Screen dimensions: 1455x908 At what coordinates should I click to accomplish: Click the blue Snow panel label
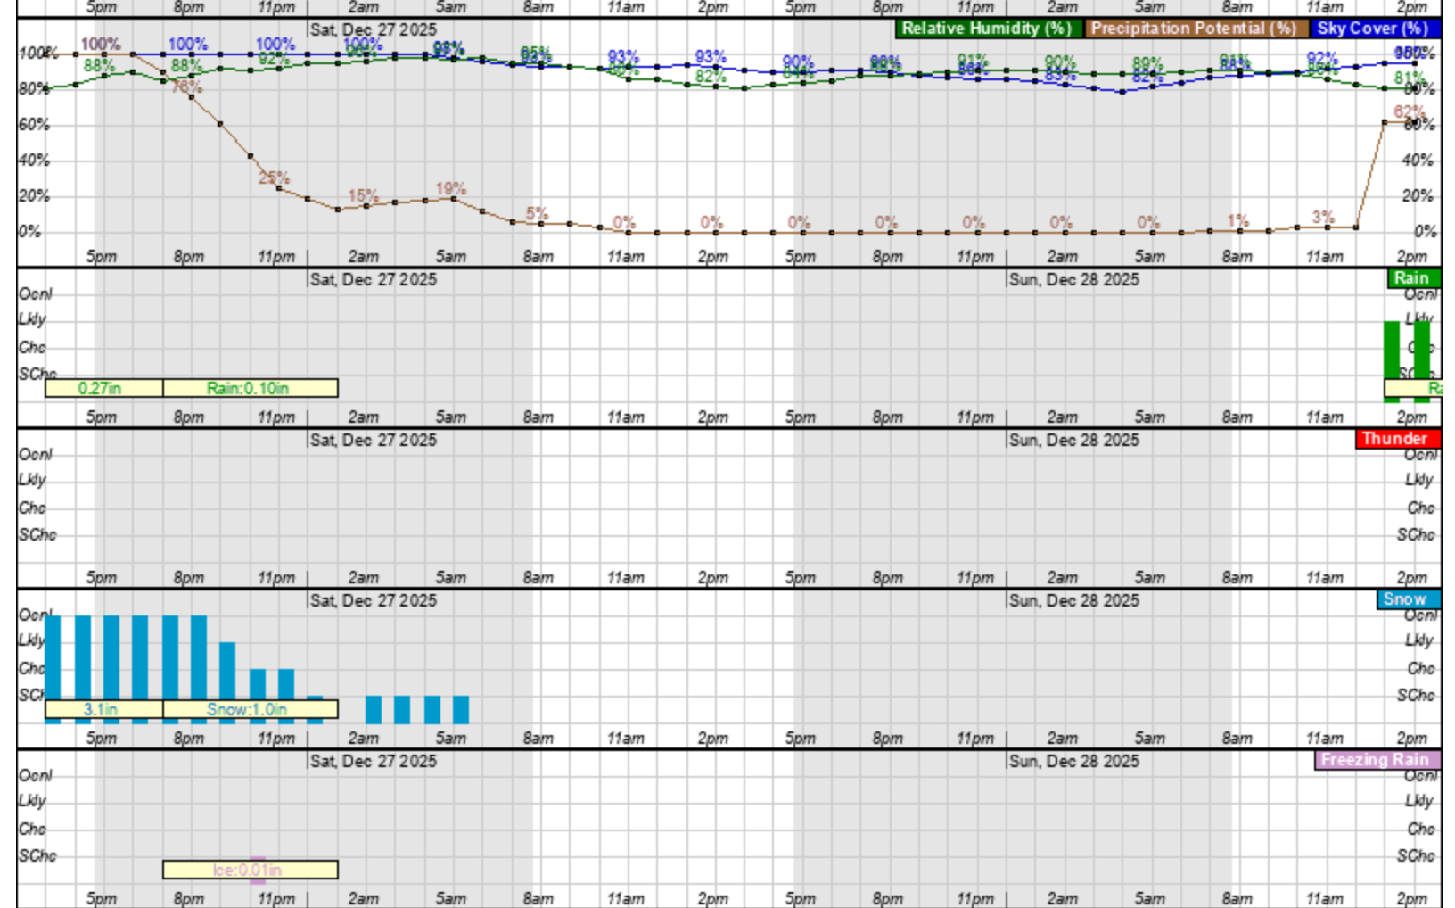[1406, 599]
